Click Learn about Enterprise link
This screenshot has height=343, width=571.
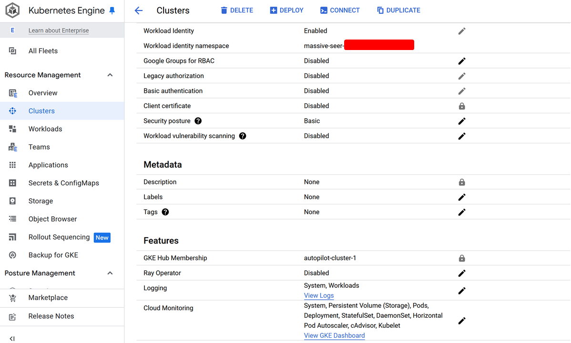(x=59, y=30)
